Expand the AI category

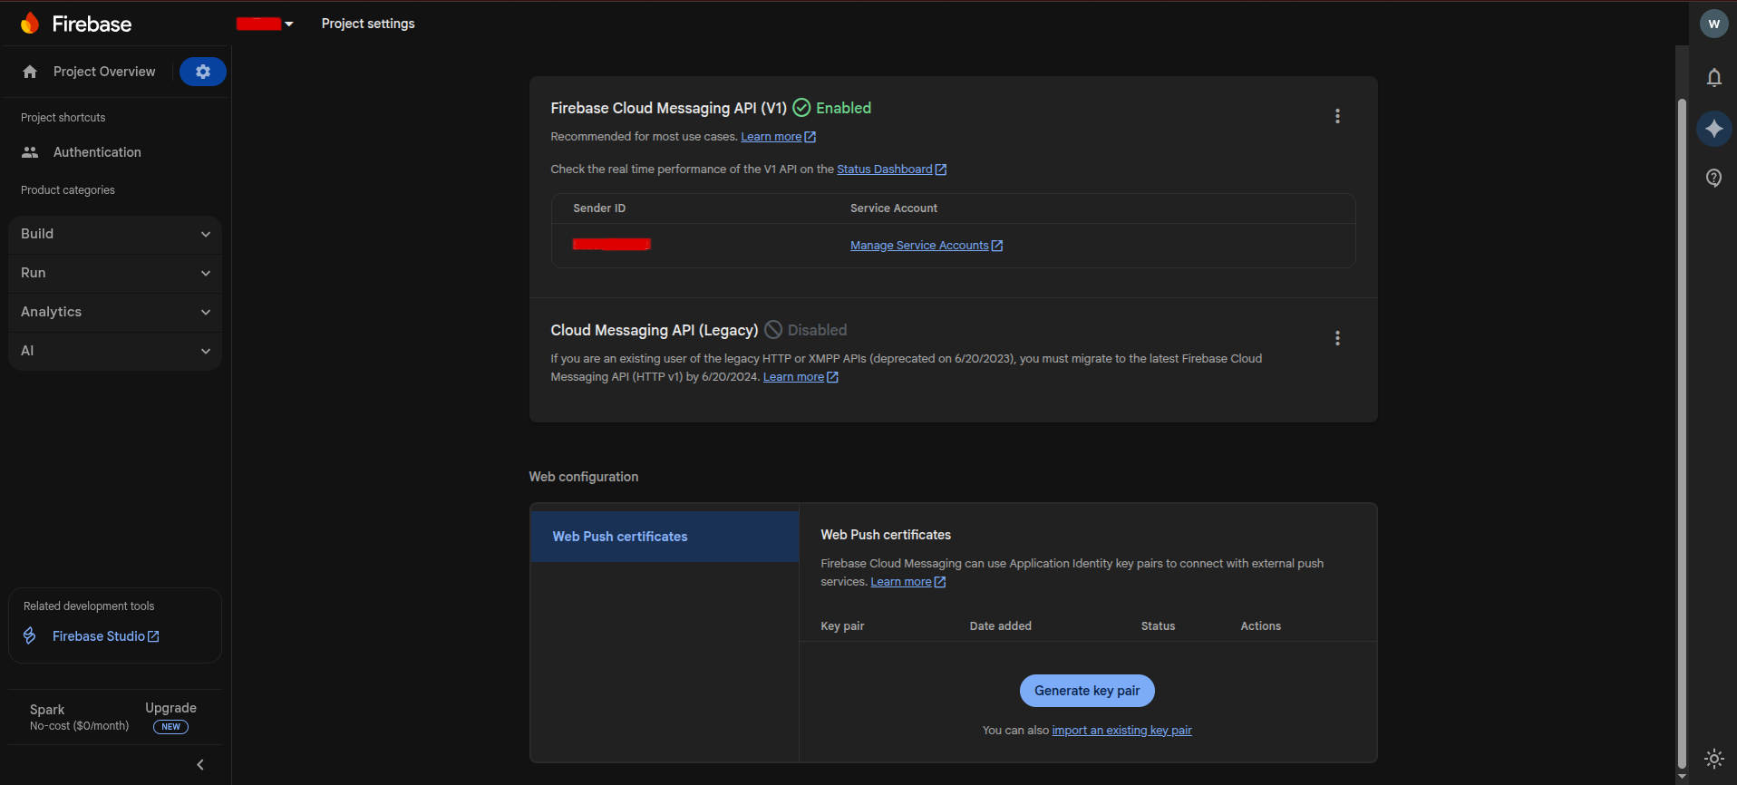[115, 351]
